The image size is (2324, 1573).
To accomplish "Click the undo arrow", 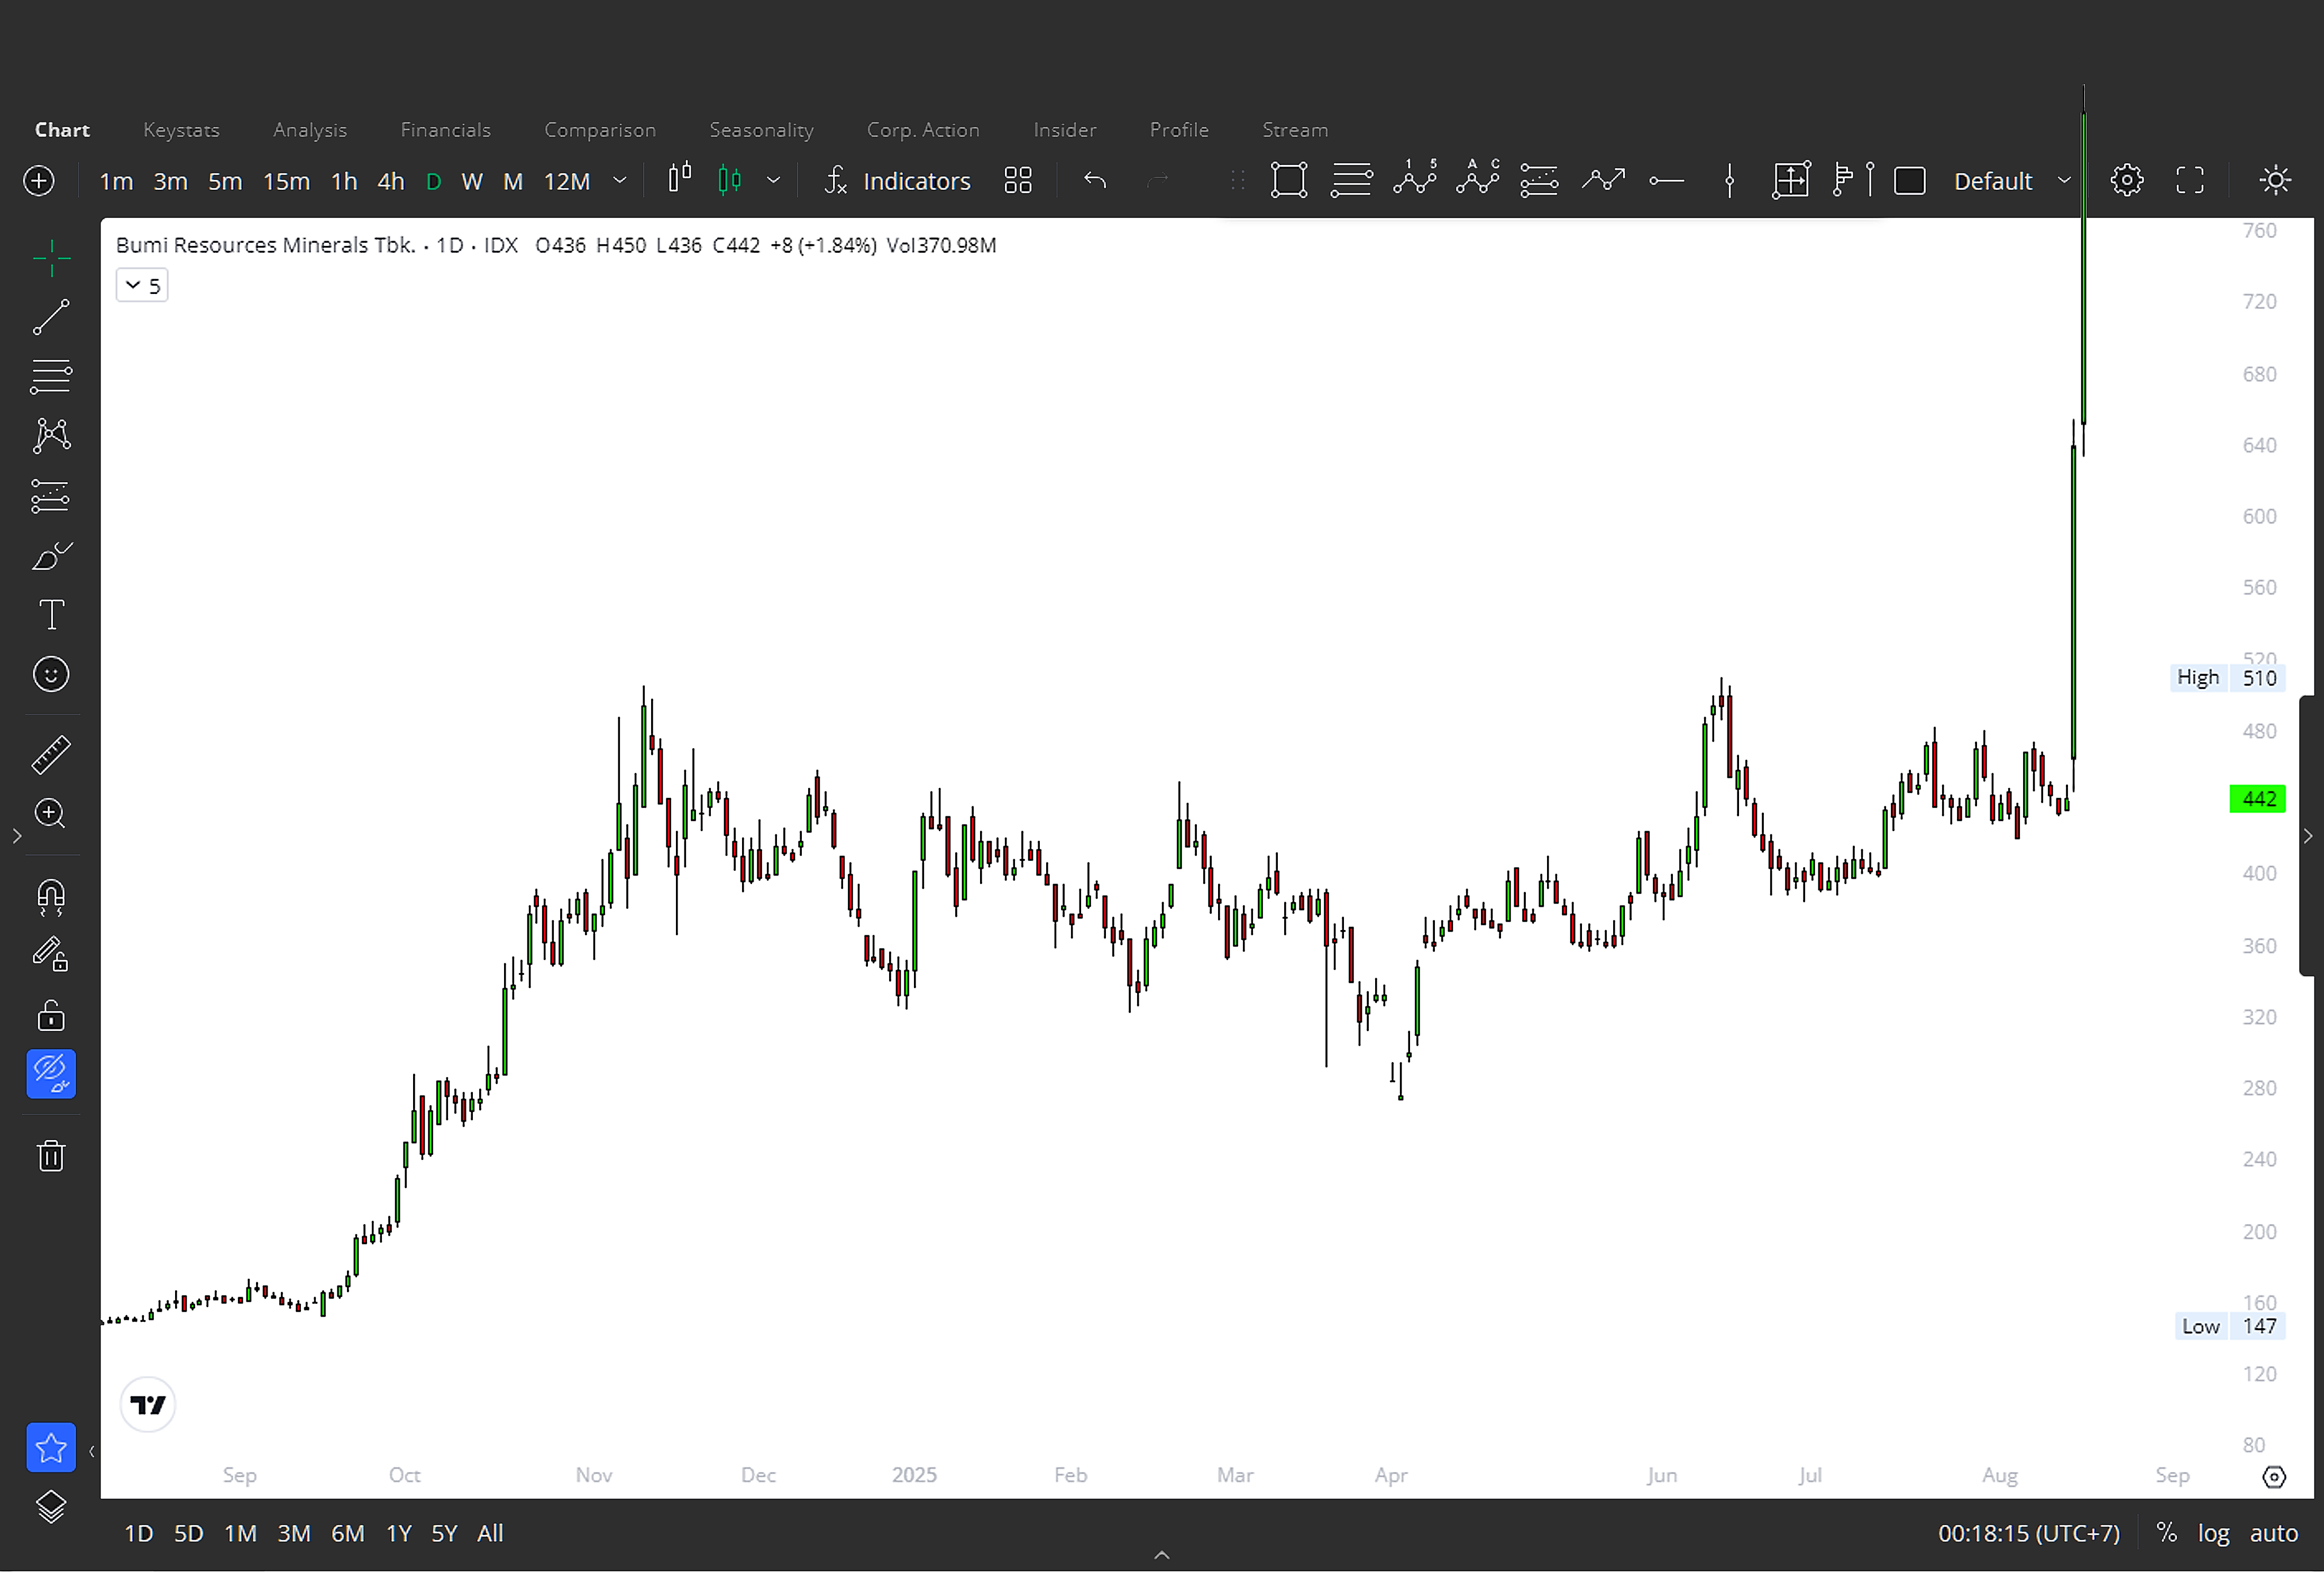I will pos(1095,181).
